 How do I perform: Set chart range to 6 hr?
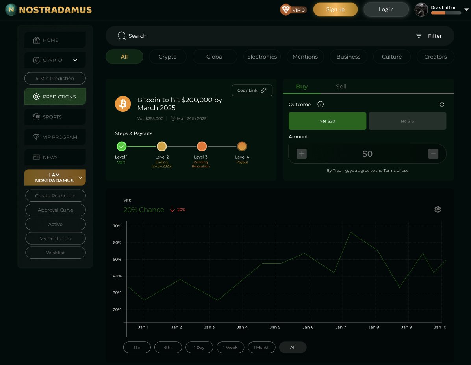click(168, 347)
